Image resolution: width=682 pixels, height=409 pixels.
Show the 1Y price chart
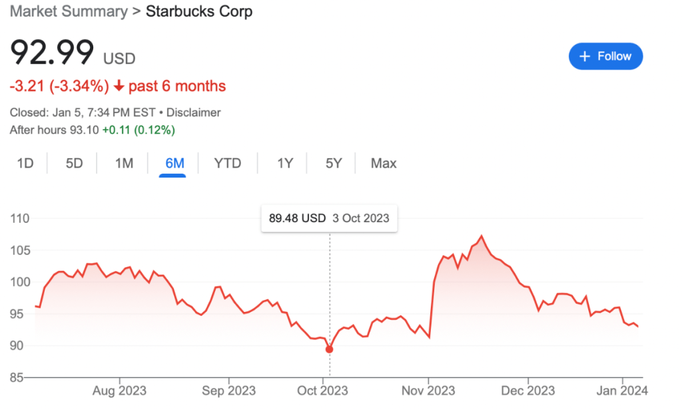coord(285,163)
